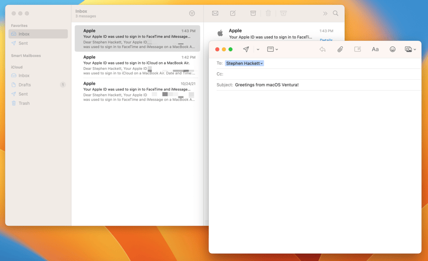Expand the photo browser dropdown arrow
This screenshot has width=428, height=261.
pyautogui.click(x=415, y=50)
